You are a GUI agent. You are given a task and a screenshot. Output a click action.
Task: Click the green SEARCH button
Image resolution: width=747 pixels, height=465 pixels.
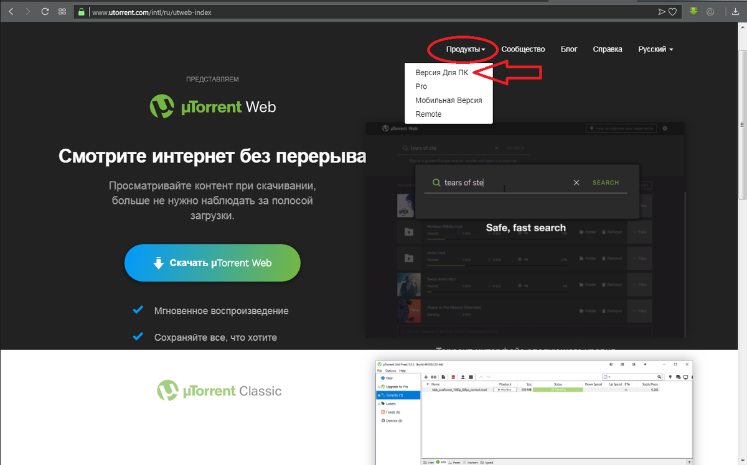point(606,183)
